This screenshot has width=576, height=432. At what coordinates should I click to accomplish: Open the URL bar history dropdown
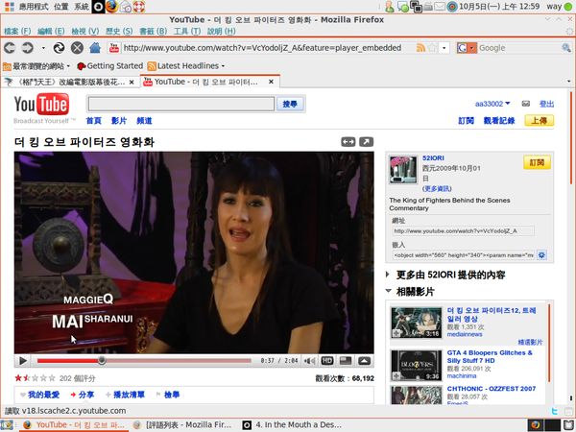click(x=444, y=48)
